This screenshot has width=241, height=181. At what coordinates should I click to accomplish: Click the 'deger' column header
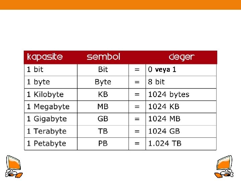pos(182,57)
